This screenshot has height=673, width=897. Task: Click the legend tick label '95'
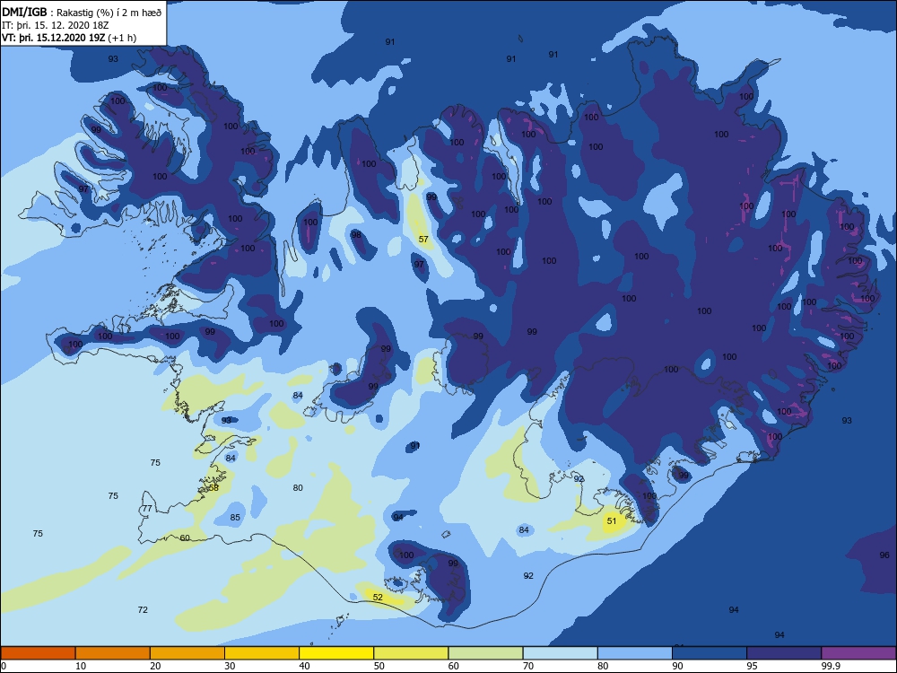[x=752, y=666]
